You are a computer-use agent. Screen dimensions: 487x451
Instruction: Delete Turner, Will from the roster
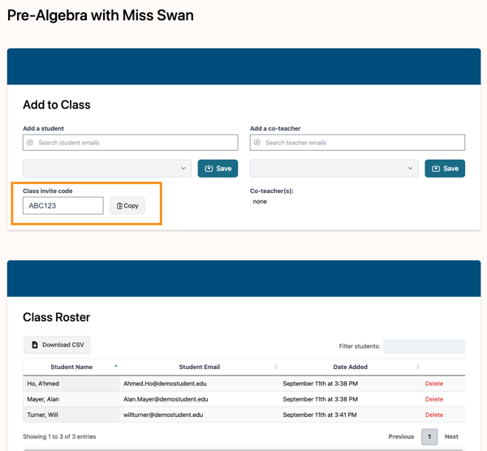[x=434, y=414]
